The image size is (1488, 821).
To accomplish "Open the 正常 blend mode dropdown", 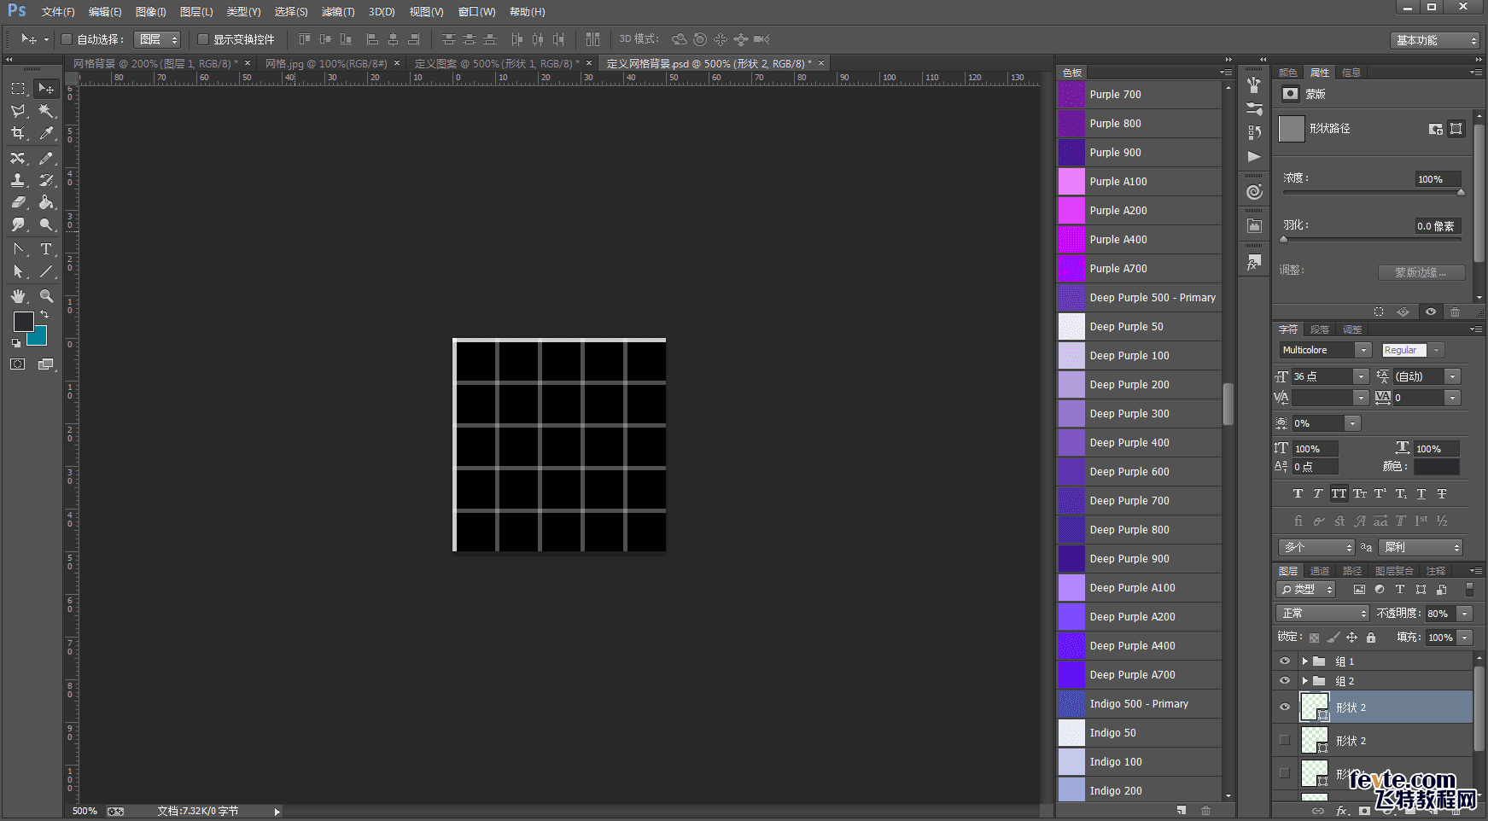I will tap(1322, 614).
